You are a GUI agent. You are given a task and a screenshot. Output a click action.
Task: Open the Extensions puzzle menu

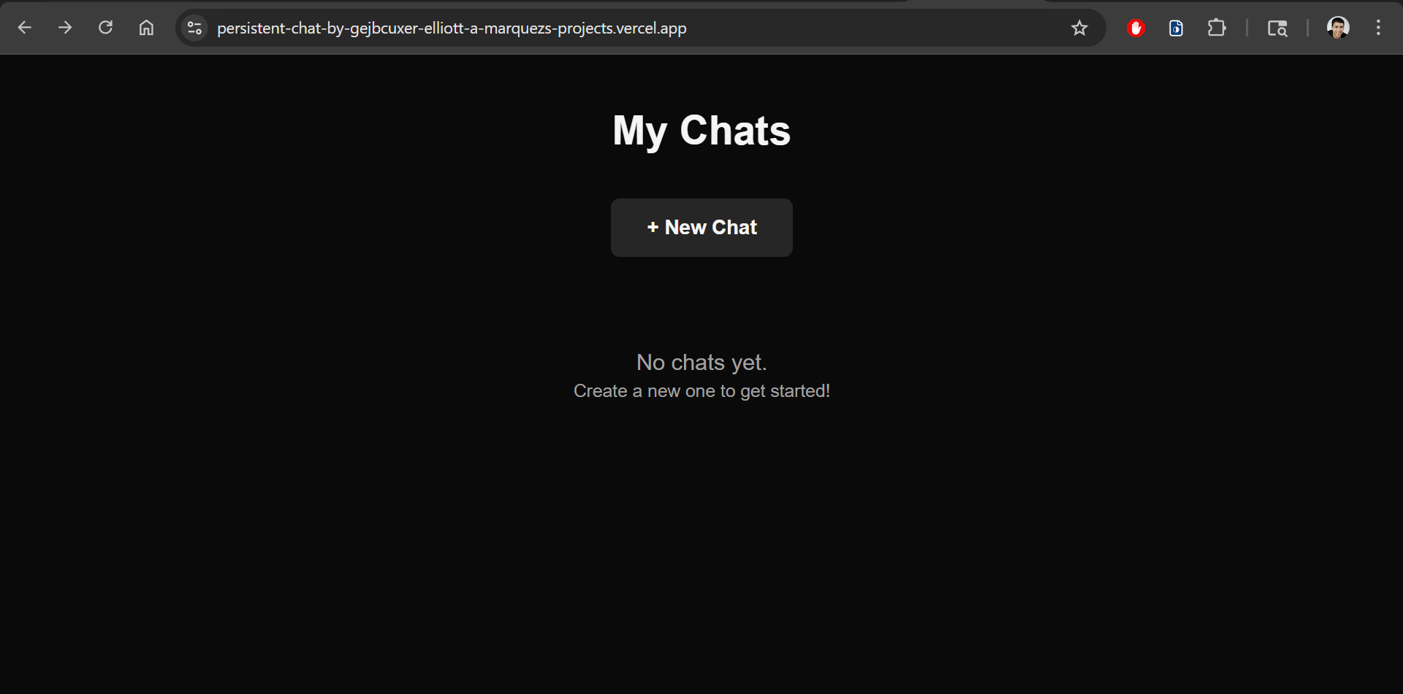pos(1217,28)
